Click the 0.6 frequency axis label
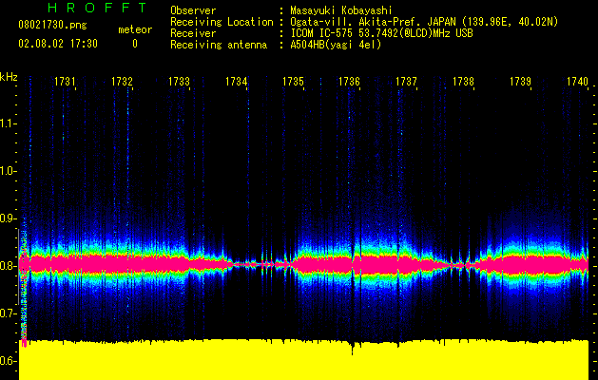Screen dimensions: 598x380 pos(9,361)
